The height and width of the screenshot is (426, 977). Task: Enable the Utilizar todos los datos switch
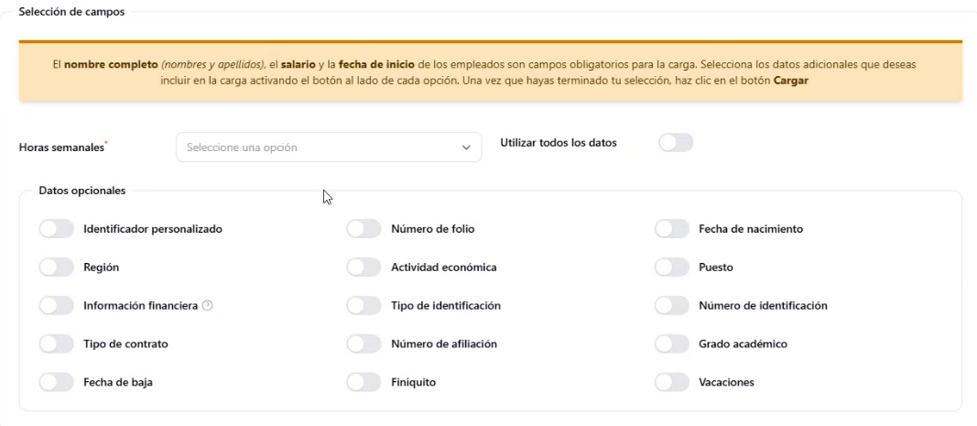[676, 143]
